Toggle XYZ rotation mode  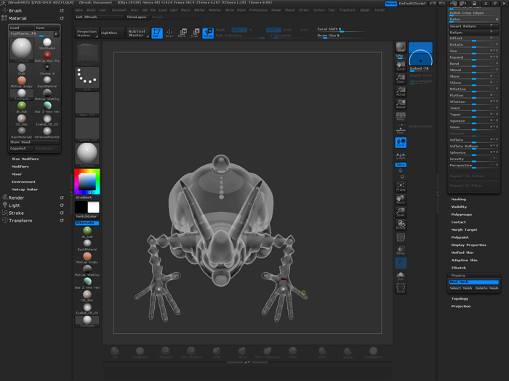401,165
